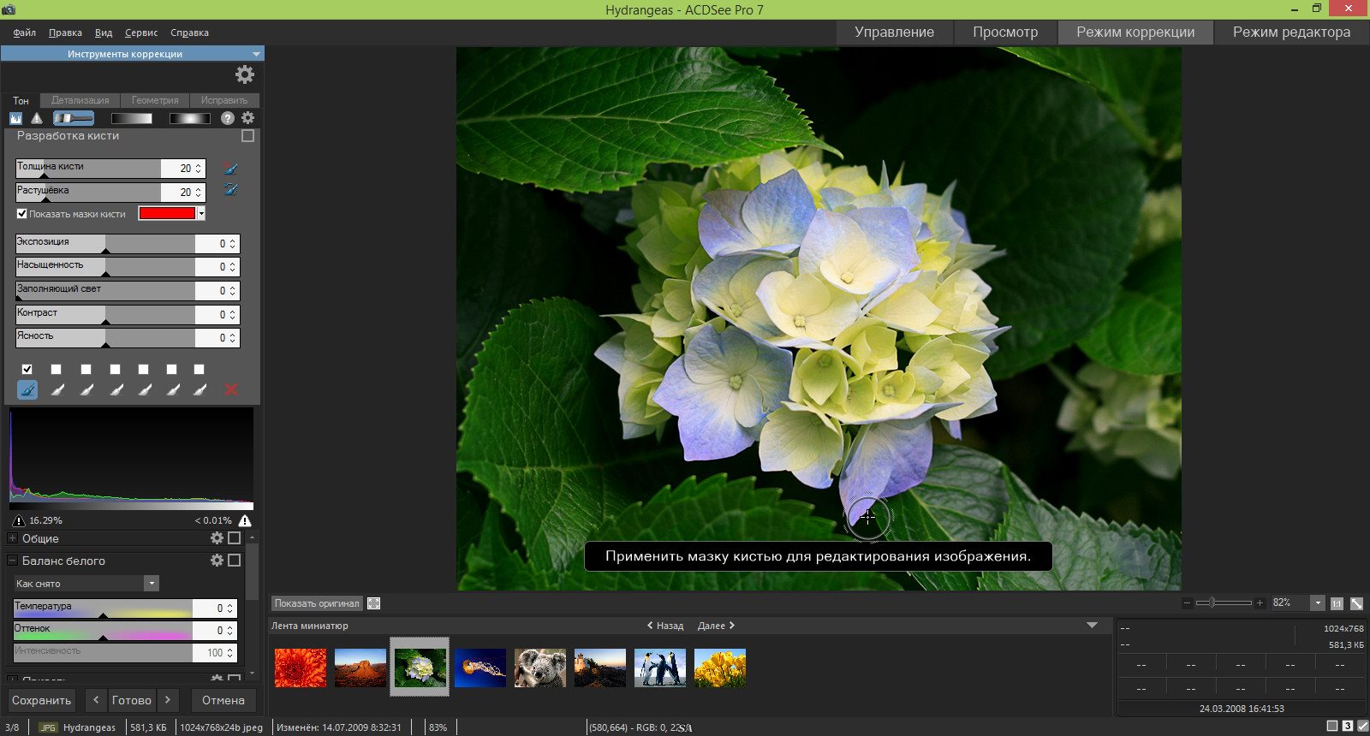The width and height of the screenshot is (1370, 736).
Task: Select the radial gradient tool icon
Action: point(189,118)
